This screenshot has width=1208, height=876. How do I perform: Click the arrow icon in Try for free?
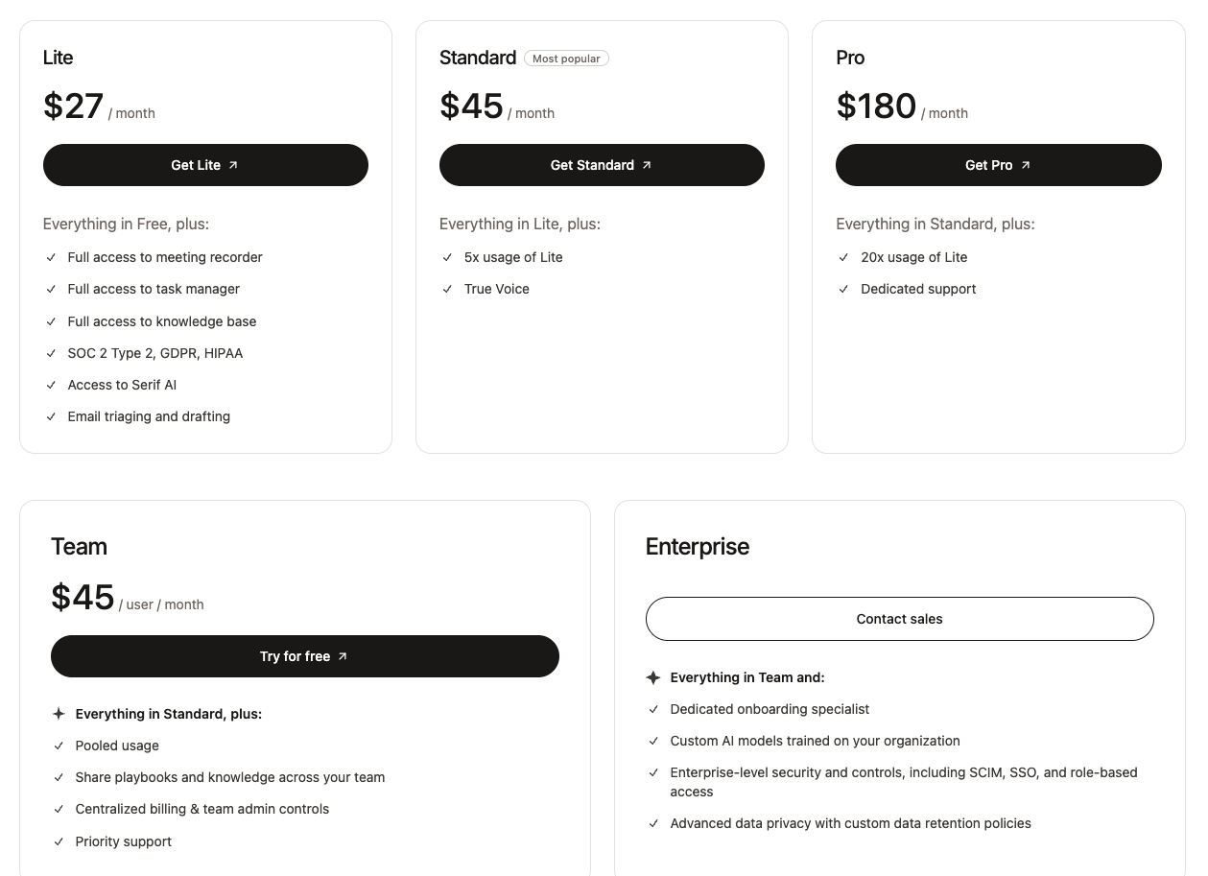(x=343, y=656)
